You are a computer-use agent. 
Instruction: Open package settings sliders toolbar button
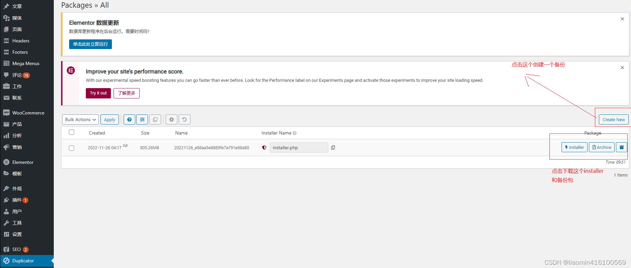(142, 119)
